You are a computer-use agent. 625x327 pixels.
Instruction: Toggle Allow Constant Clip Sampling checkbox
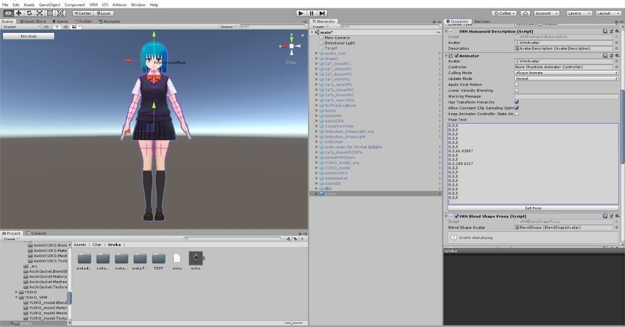(x=517, y=108)
